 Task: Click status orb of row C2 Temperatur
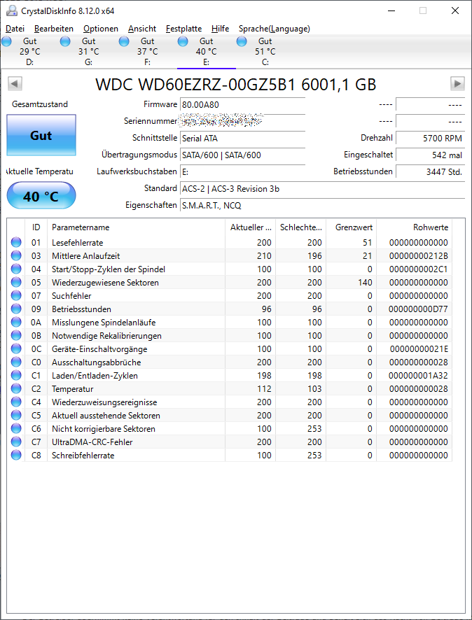point(16,389)
